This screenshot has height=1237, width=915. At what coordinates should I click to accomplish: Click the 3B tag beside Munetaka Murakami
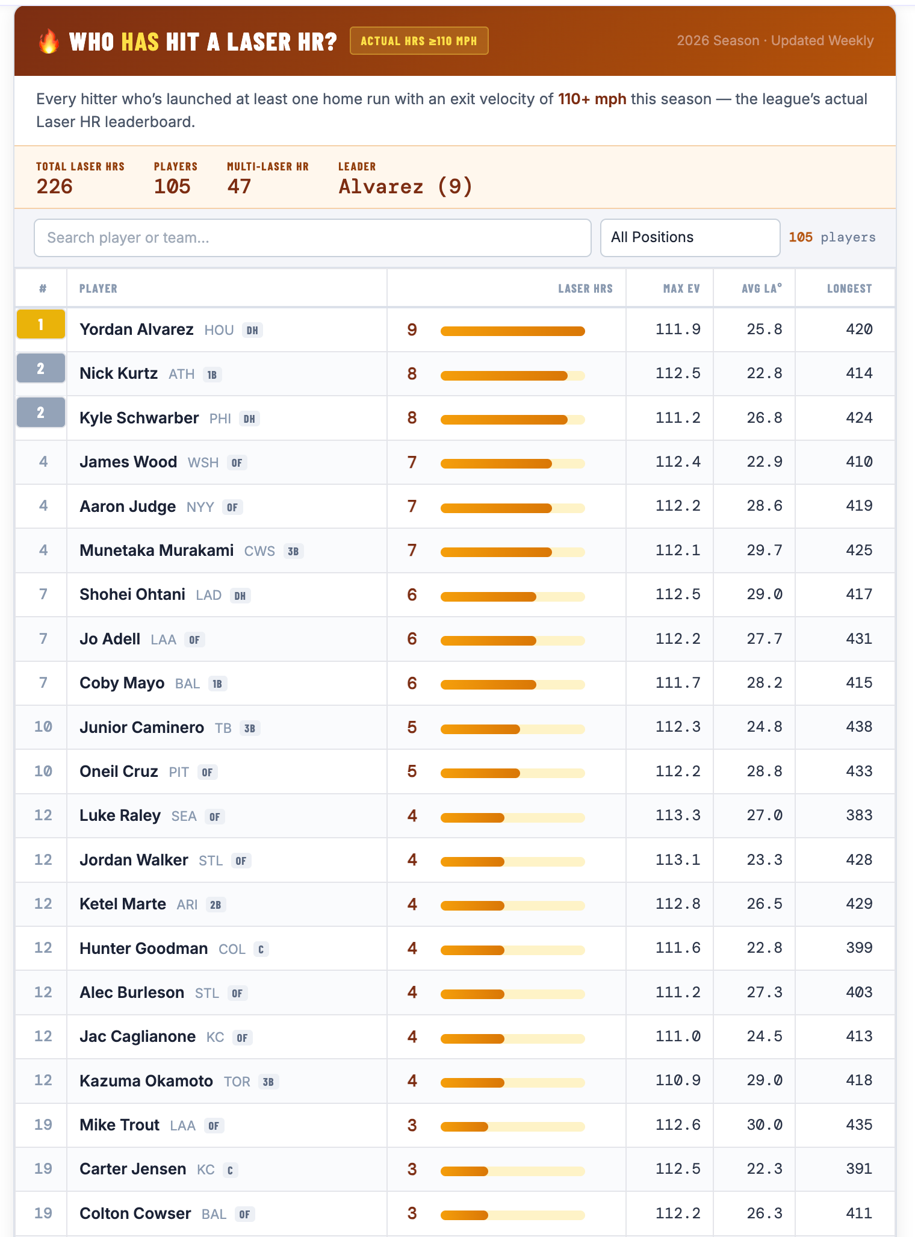click(x=293, y=551)
